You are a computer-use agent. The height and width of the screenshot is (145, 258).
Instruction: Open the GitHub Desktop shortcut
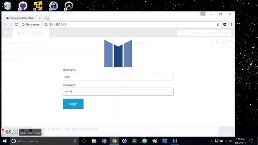(23, 6)
